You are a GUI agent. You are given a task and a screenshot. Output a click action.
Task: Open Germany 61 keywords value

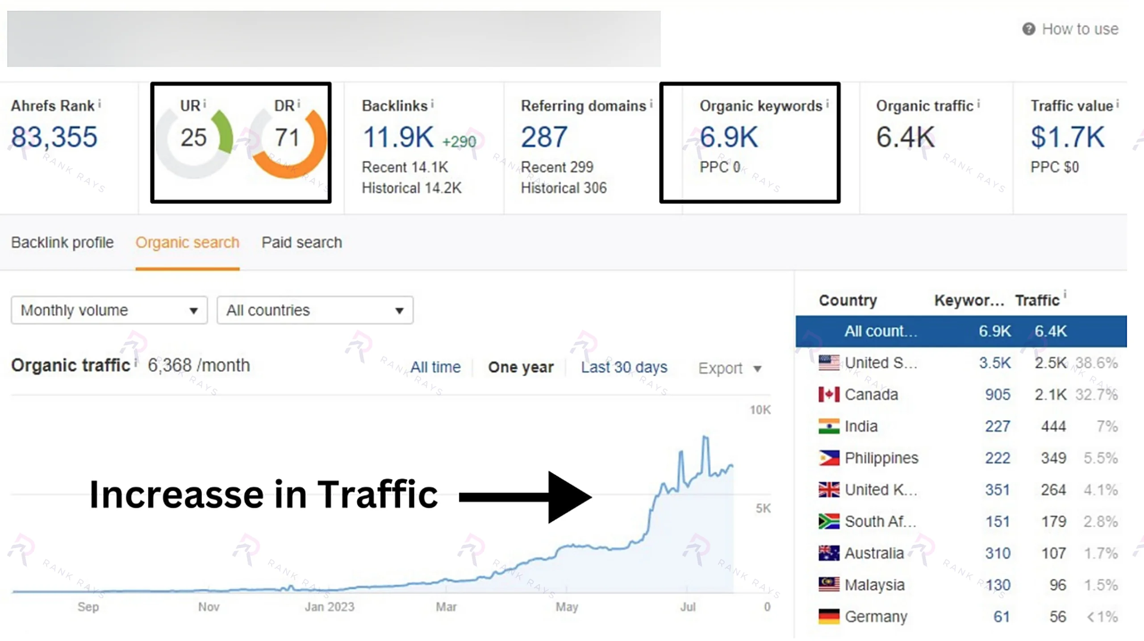[1002, 616]
